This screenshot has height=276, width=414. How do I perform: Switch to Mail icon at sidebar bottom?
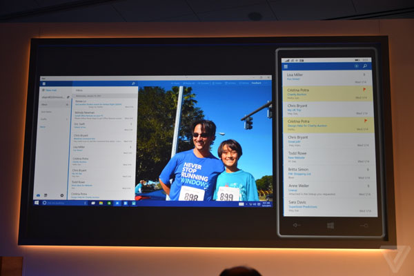click(x=38, y=195)
